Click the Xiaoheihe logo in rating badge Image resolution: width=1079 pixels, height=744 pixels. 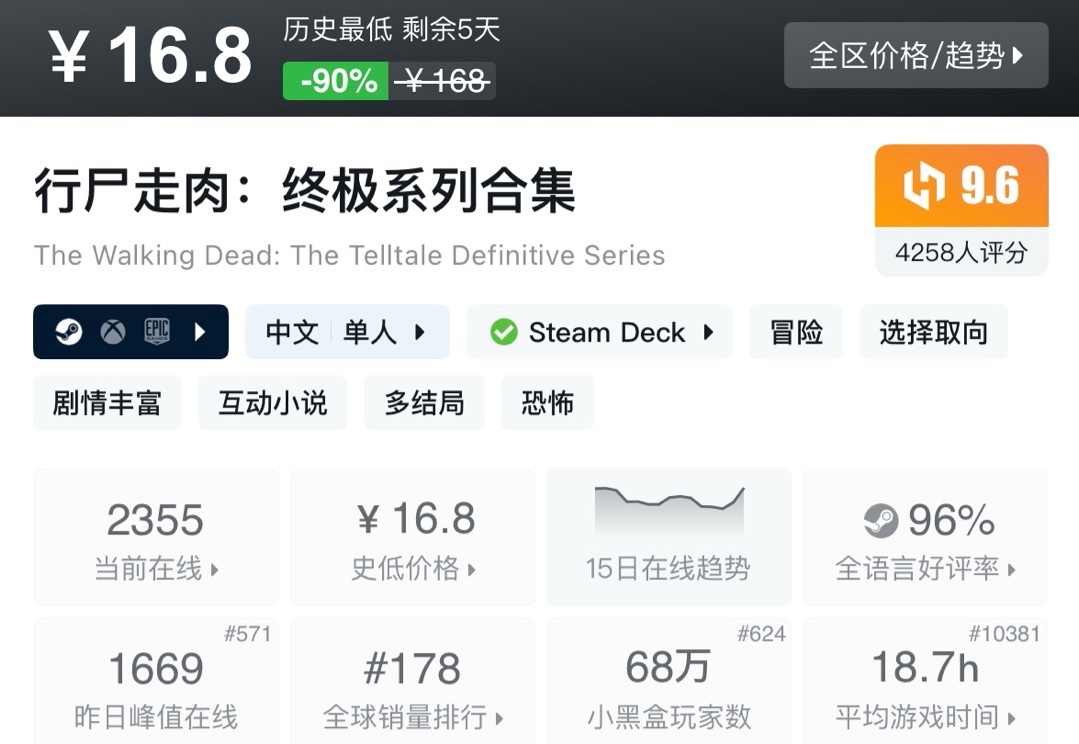coord(924,187)
